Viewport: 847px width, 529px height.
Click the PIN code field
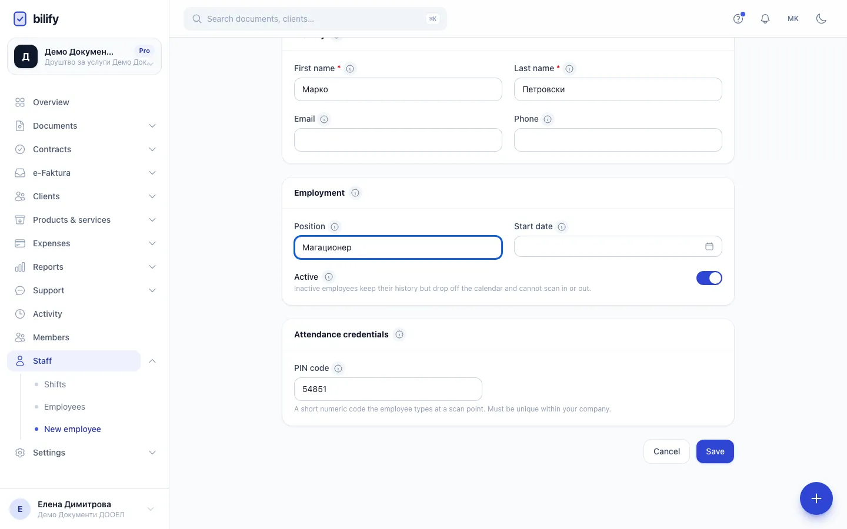coord(388,389)
